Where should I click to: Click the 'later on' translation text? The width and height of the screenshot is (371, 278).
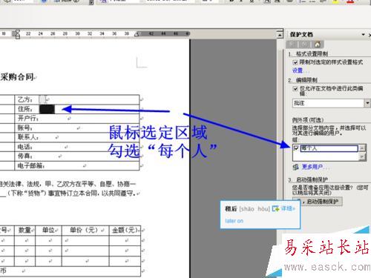[234, 221]
